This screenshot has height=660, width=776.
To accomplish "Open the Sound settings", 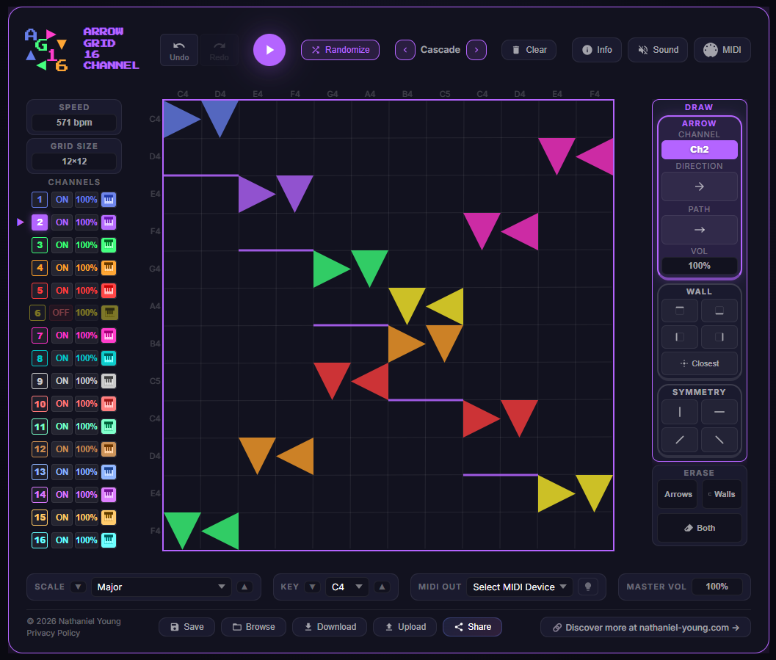I will pos(657,49).
